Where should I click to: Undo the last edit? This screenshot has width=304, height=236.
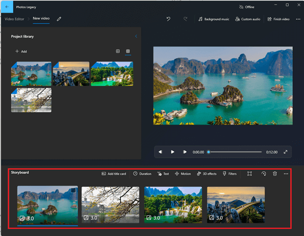pos(168,19)
